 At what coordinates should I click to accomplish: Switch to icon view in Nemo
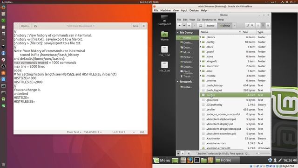pyautogui.click(x=258, y=26)
